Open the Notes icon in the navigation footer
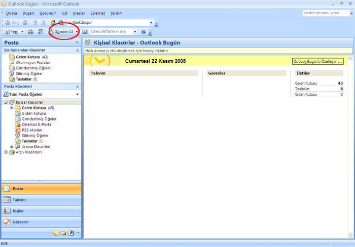Screen dimensions: 355x247 pos(56,233)
